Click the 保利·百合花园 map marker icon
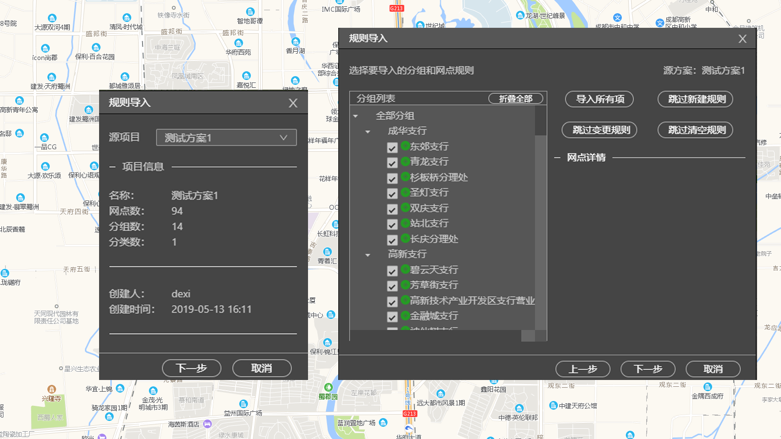This screenshot has width=781, height=439. click(96, 47)
